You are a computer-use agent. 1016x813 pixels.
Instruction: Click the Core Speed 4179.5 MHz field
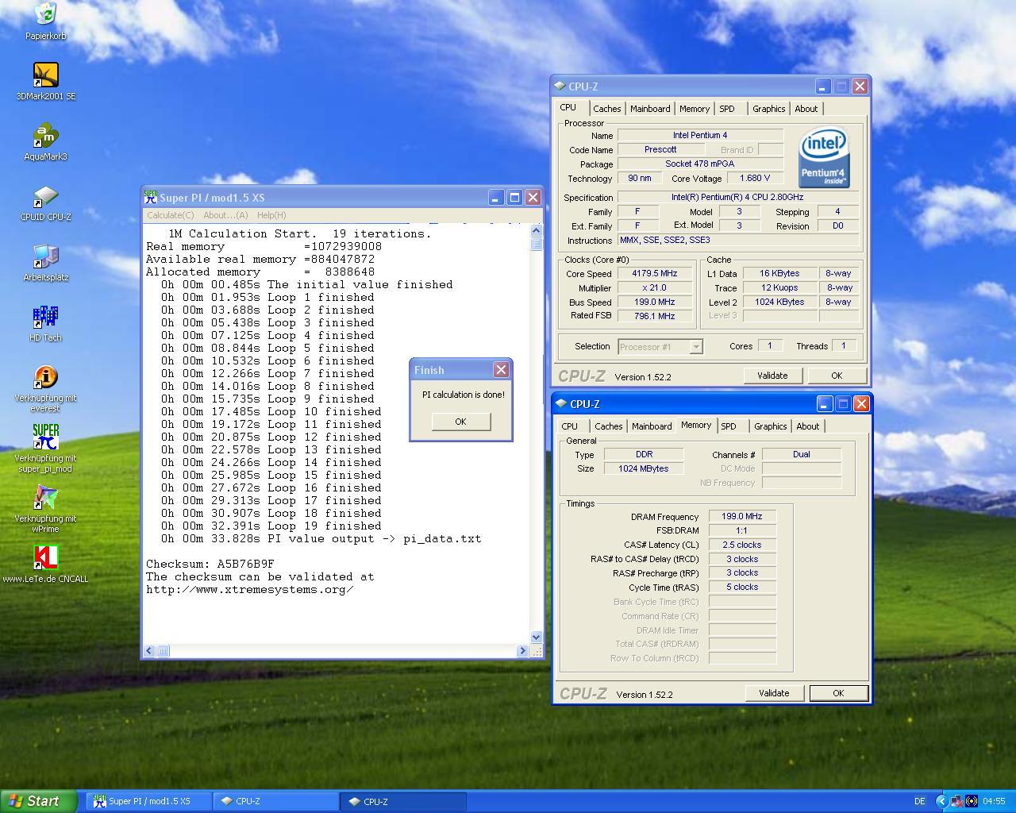pyautogui.click(x=655, y=273)
